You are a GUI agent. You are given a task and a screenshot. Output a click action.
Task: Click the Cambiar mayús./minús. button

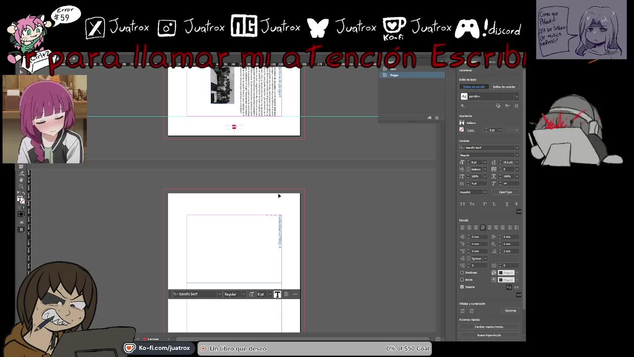(489, 327)
